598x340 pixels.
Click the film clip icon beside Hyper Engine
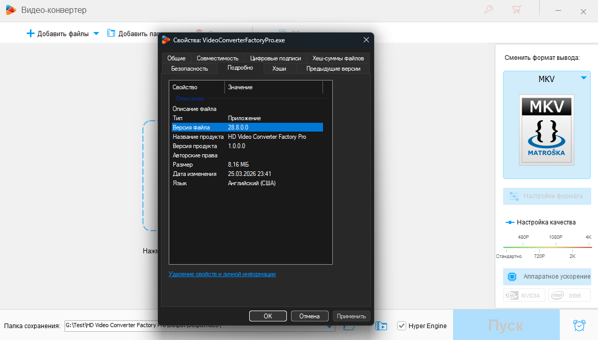[x=381, y=326]
